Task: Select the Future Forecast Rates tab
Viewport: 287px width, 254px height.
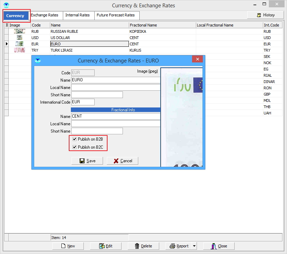Action: tap(116, 15)
